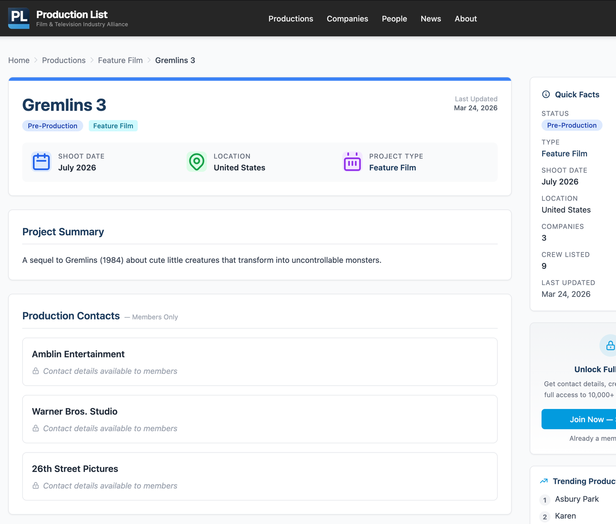Image resolution: width=616 pixels, height=524 pixels.
Task: Open the Productions menu item
Action: pyautogui.click(x=291, y=18)
